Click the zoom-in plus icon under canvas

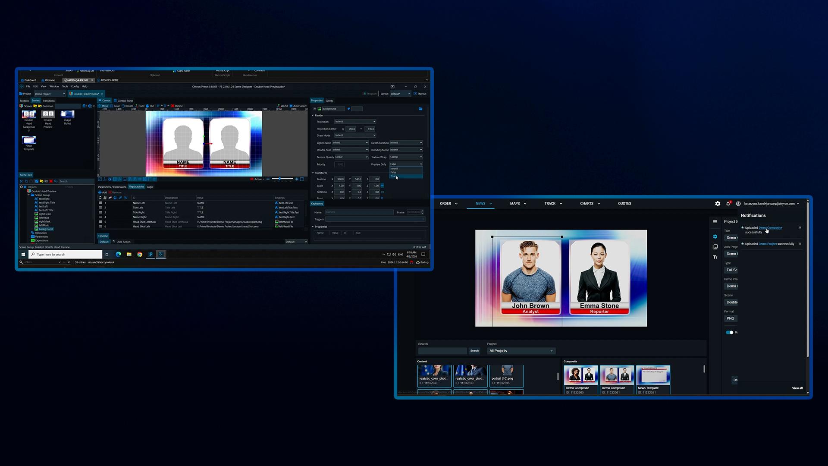click(296, 179)
